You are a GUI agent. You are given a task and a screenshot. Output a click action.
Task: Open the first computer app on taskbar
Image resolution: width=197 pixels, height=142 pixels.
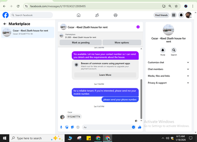point(70,138)
